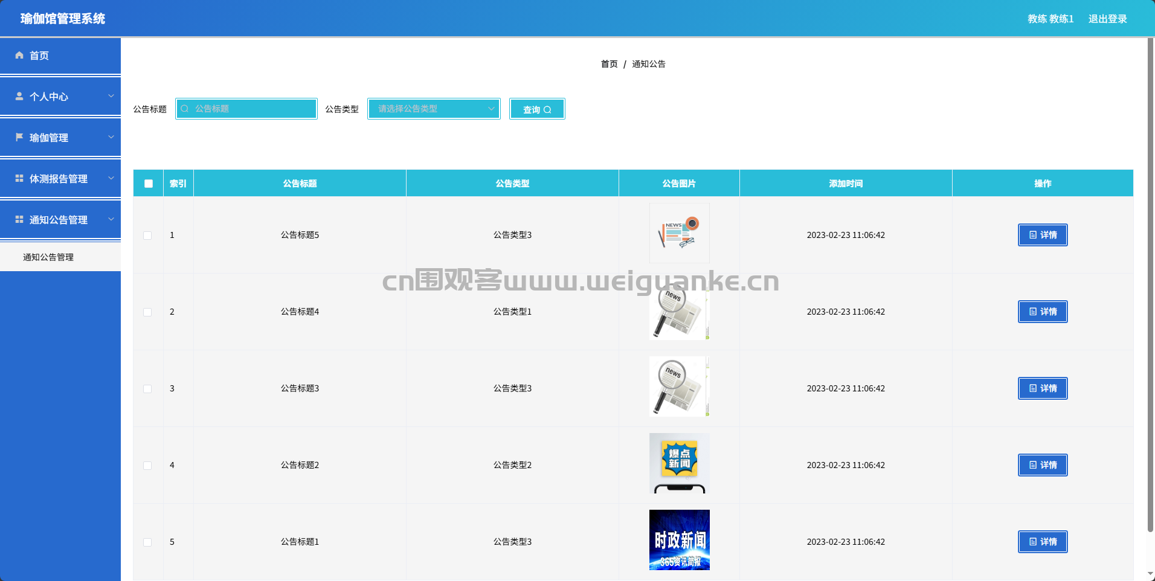Toggle the select-all checkbox in table header
Image resolution: width=1155 pixels, height=581 pixels.
149,184
